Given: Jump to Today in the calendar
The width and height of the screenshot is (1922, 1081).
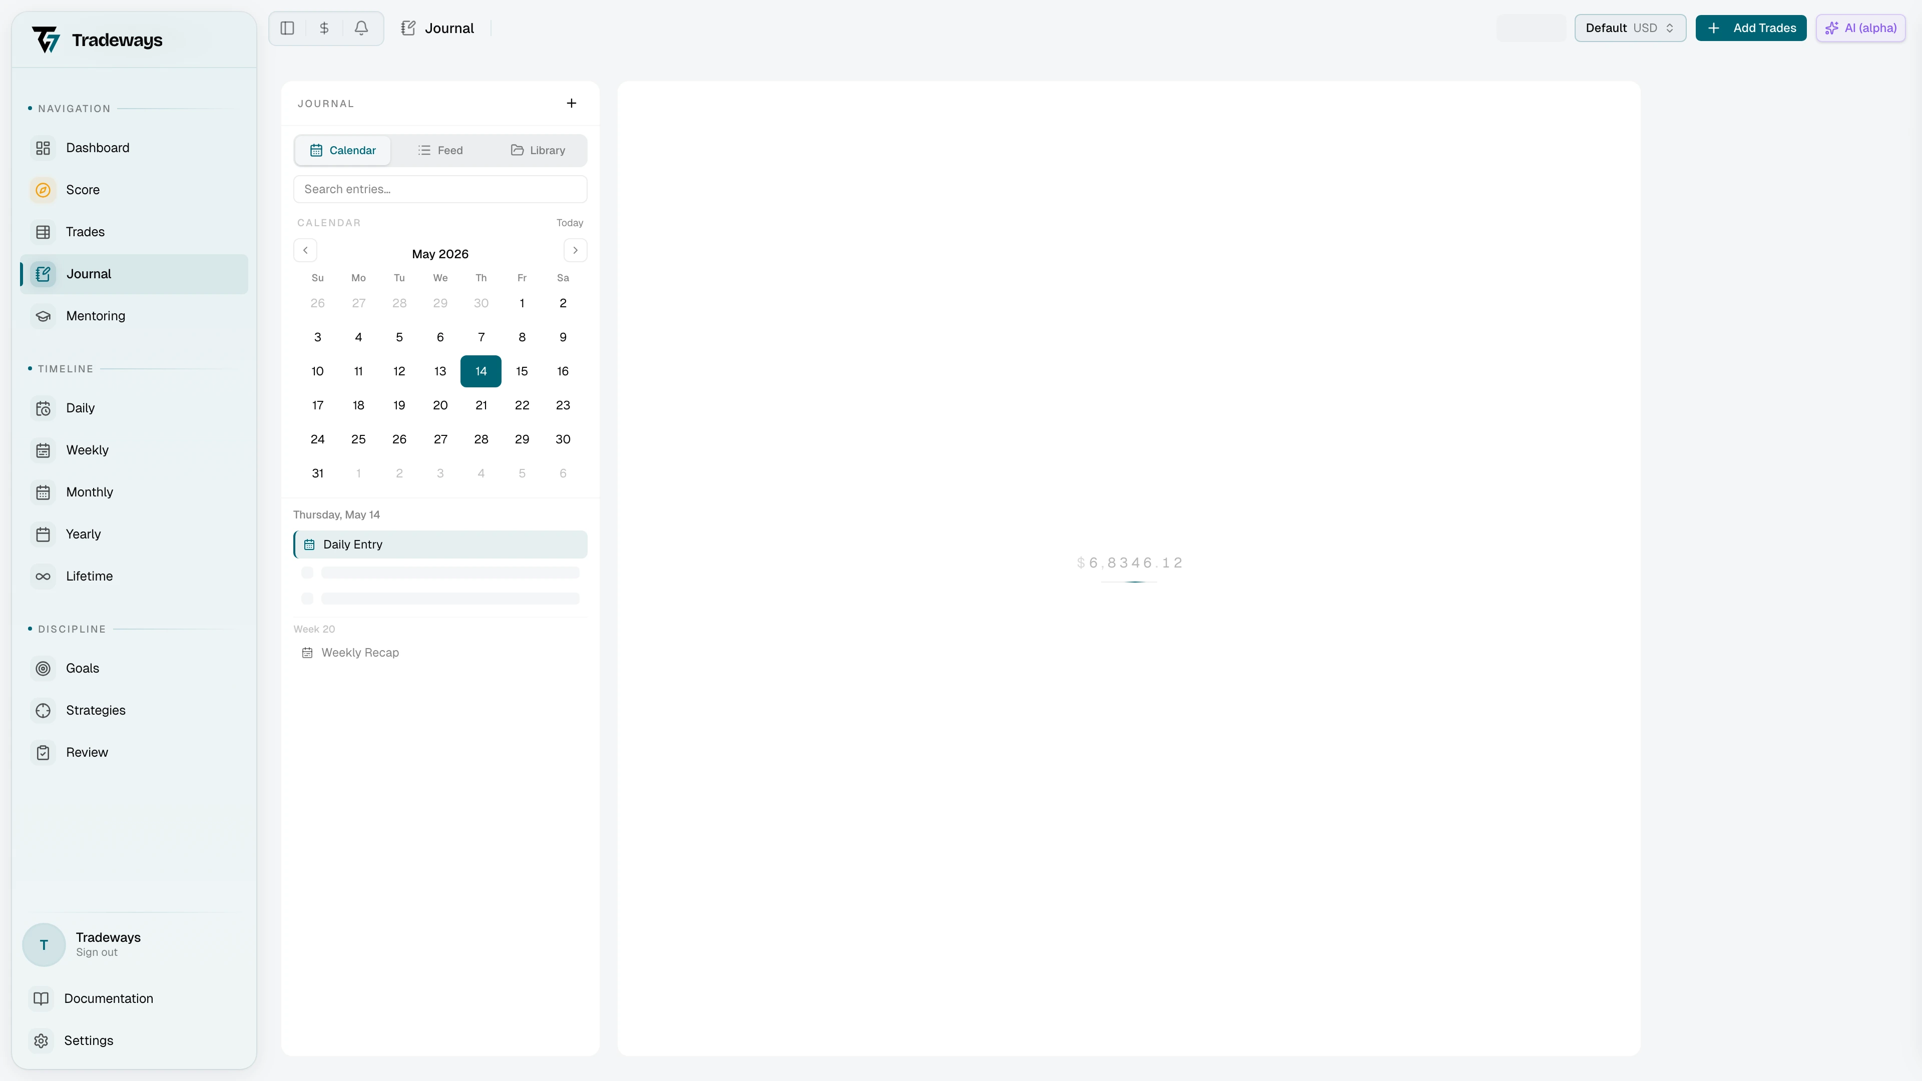Looking at the screenshot, I should coord(570,223).
